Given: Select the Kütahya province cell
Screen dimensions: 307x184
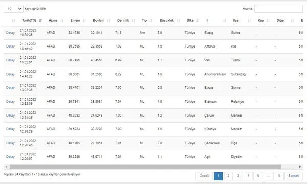Looking at the screenshot, I should [210, 129].
